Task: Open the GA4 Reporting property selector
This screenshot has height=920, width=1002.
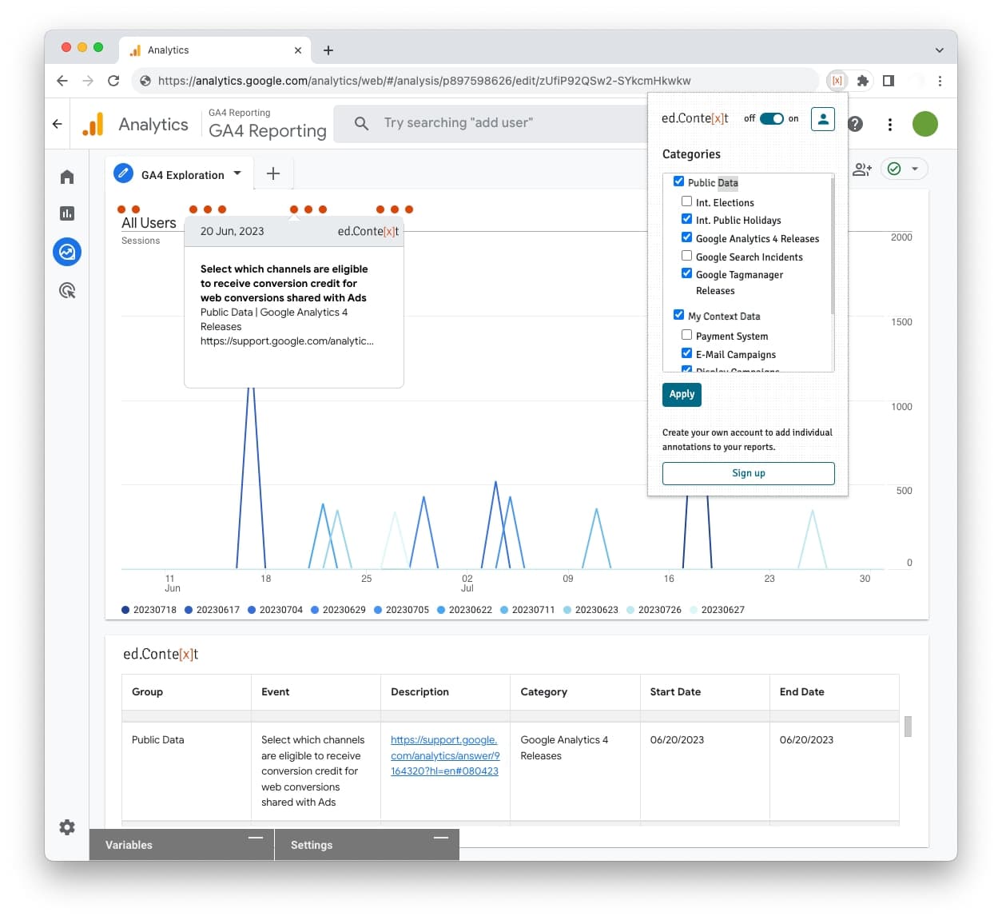Action: [x=268, y=124]
